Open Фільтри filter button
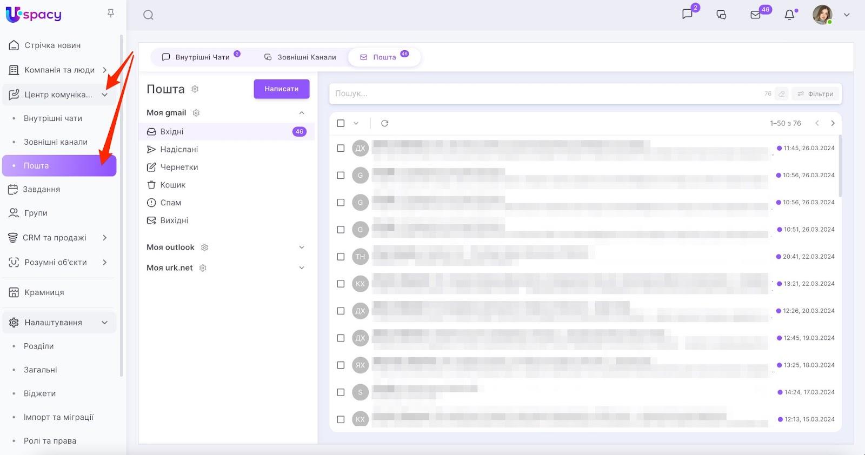 pyautogui.click(x=816, y=94)
